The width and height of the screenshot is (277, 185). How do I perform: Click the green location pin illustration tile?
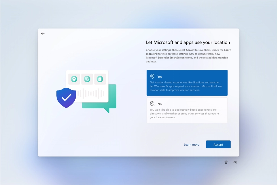74,79
